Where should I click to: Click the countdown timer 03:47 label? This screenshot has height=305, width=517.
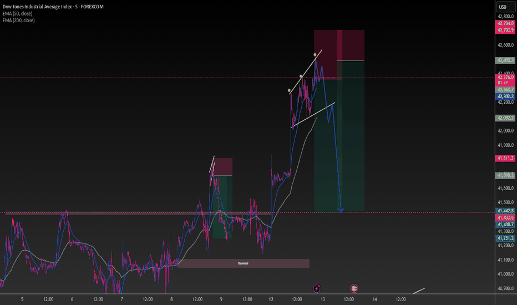coord(503,83)
